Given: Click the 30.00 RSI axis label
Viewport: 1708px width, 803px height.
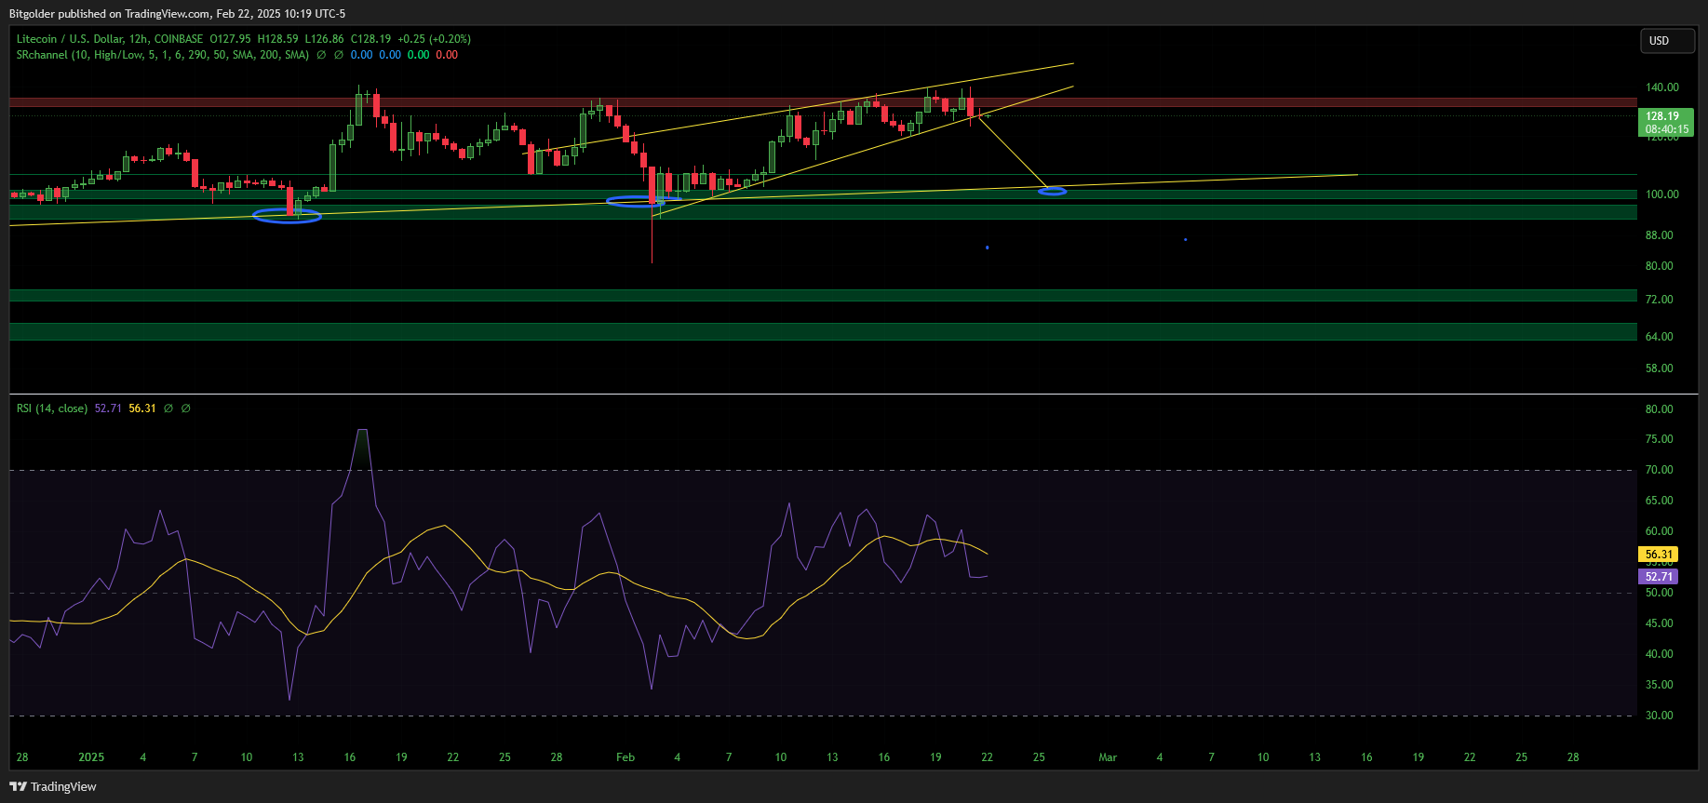Looking at the screenshot, I should coord(1659,716).
